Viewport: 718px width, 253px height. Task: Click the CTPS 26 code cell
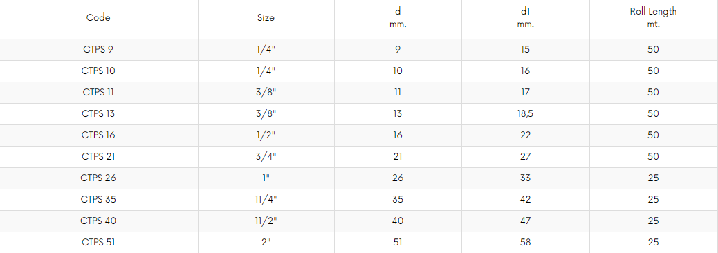click(x=98, y=178)
